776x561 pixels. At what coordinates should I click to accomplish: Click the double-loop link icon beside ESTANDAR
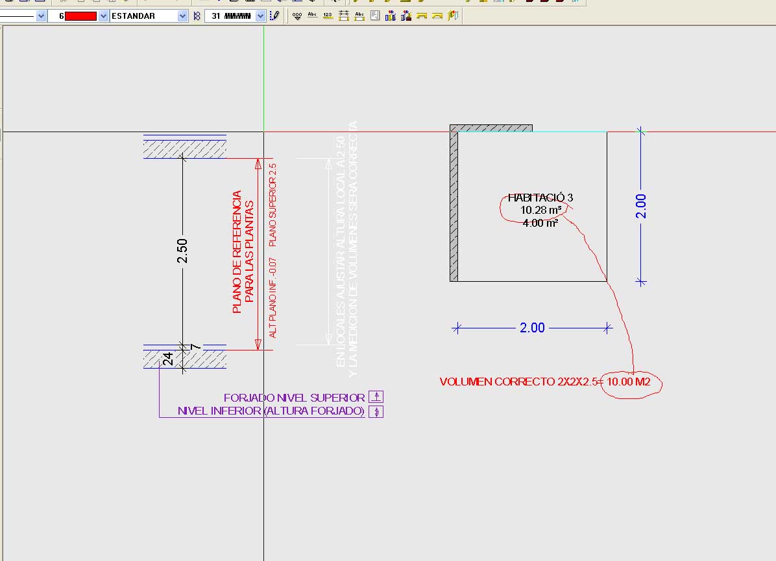tap(197, 16)
